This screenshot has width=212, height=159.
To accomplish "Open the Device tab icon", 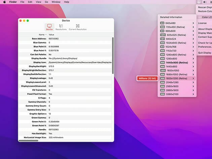I will point(49,27).
